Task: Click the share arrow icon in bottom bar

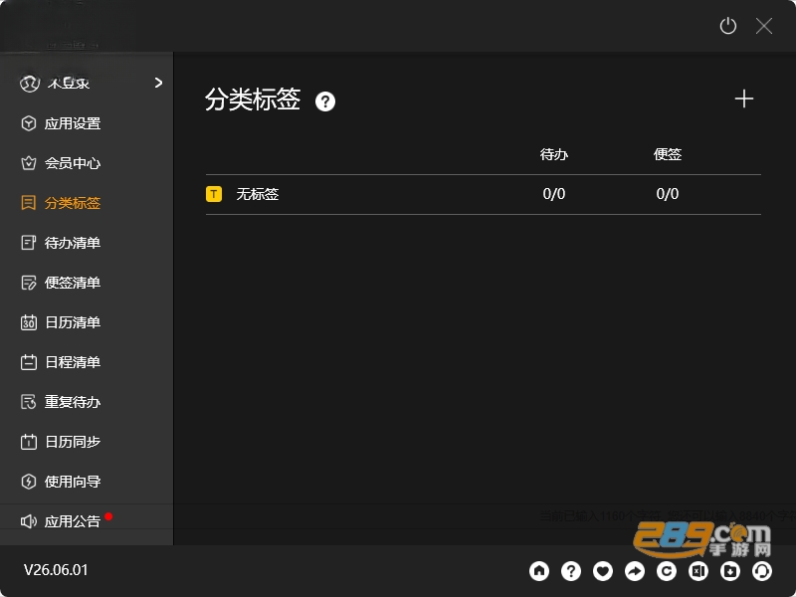Action: tap(635, 571)
